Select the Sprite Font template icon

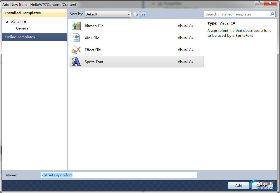click(76, 62)
